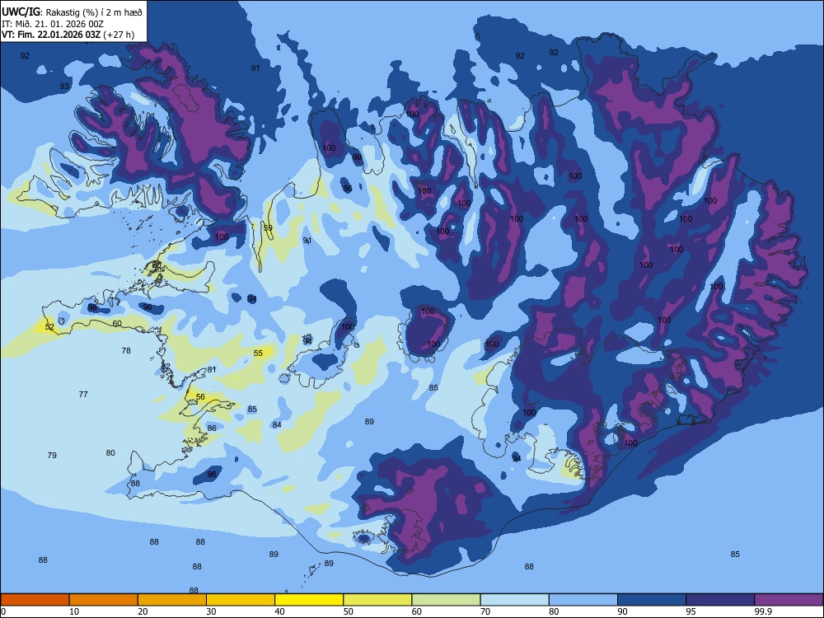Click the legend tick label 99.9
The image size is (824, 618).
tap(763, 611)
